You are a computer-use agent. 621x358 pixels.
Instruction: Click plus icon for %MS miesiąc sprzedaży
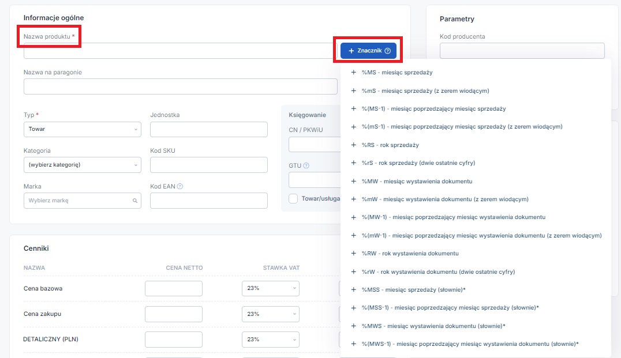(353, 73)
